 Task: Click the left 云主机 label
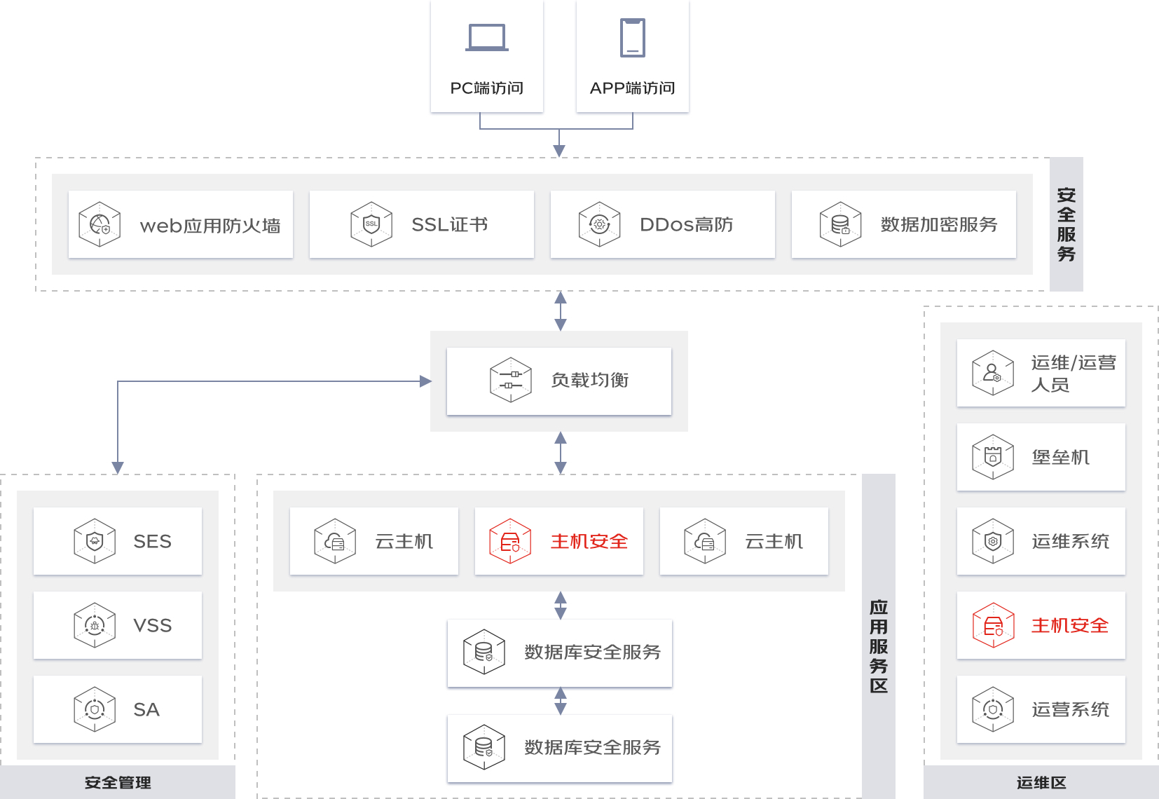point(404,542)
